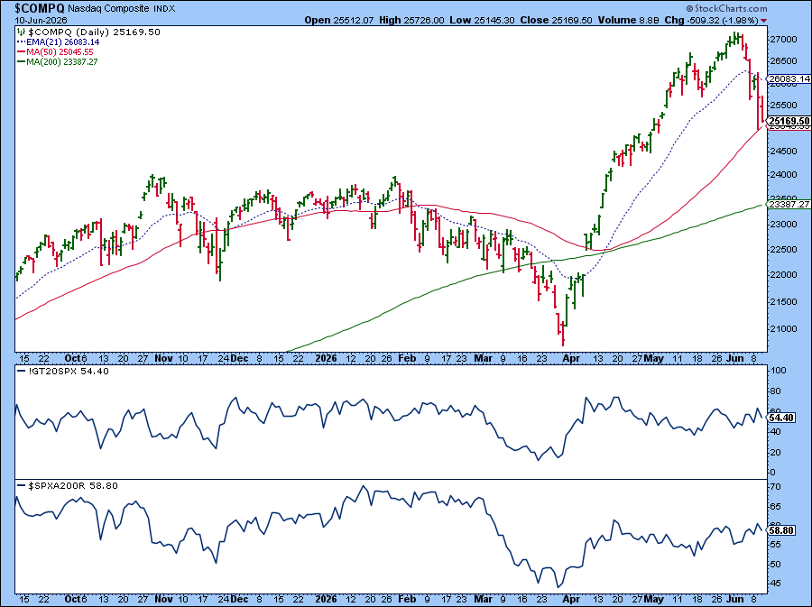This screenshot has width=812, height=607.
Task: Click the 'Nov' label under the main price chart
Action: (163, 359)
